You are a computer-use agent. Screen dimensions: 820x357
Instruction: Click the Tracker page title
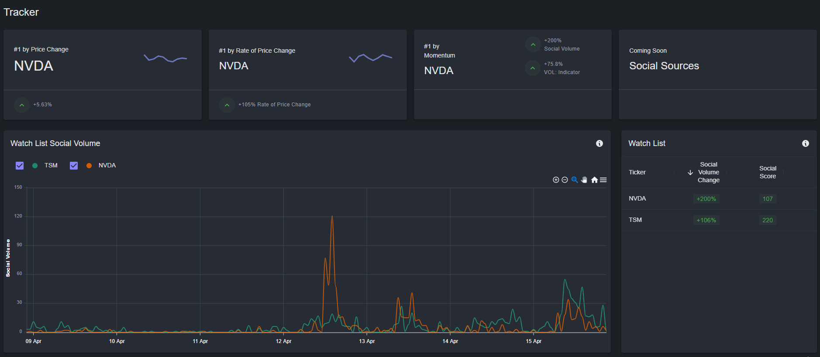tap(21, 12)
